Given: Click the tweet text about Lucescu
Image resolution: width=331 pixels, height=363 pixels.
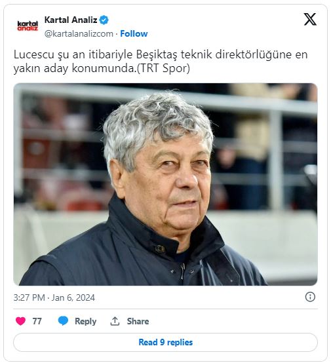Looking at the screenshot, I should 161,62.
